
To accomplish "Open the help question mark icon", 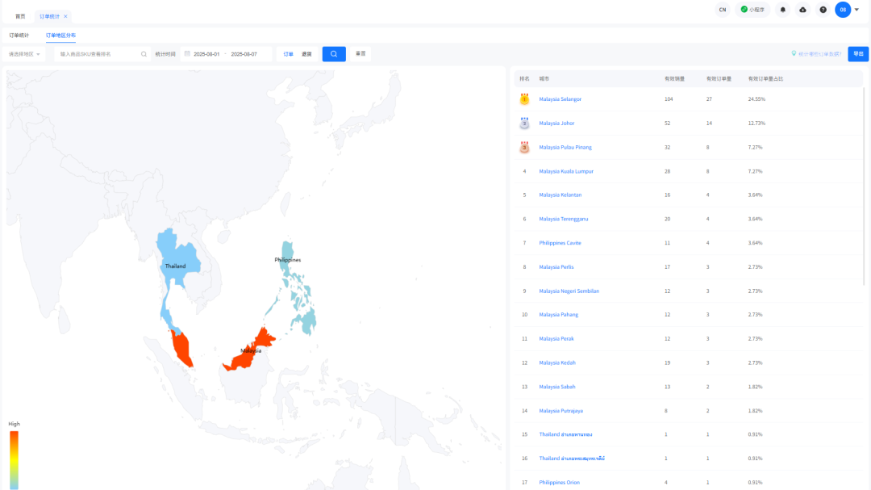I will click(823, 10).
